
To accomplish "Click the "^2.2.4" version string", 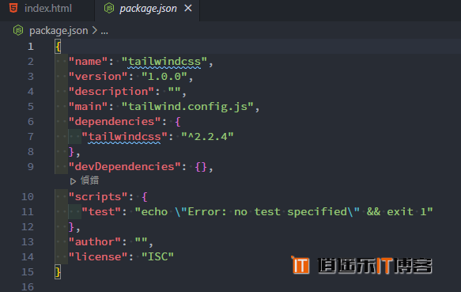I will coord(207,137).
